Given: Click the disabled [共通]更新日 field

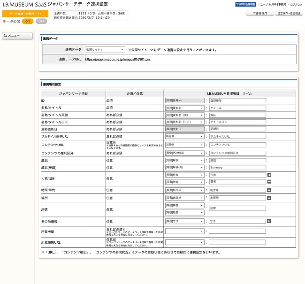Looking at the screenshot, I should point(184,129).
